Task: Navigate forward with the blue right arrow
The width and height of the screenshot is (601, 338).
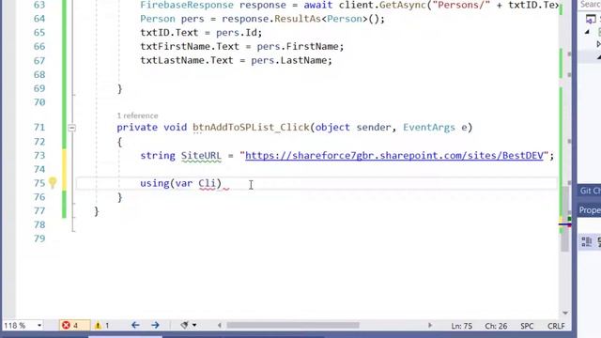Action: 155,326
